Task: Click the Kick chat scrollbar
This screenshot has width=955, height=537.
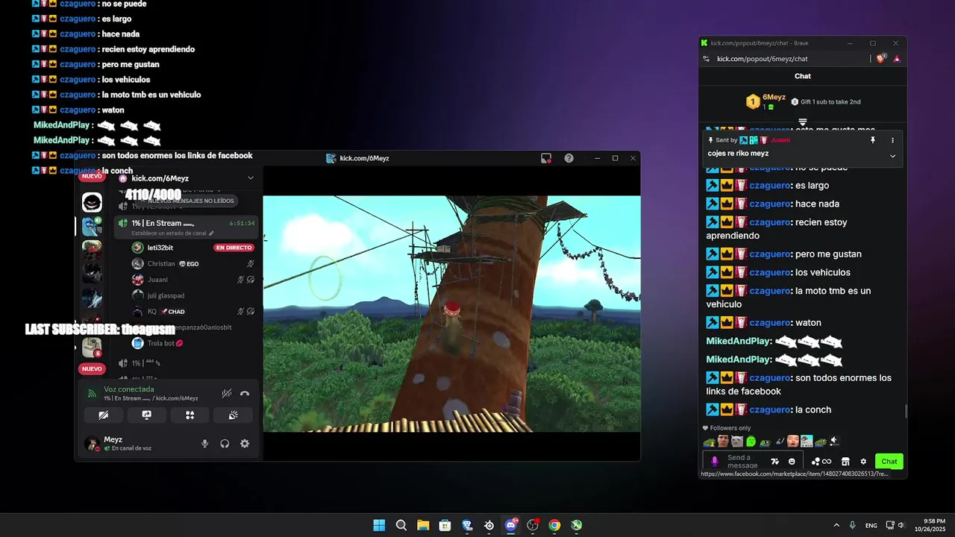Action: click(x=905, y=412)
